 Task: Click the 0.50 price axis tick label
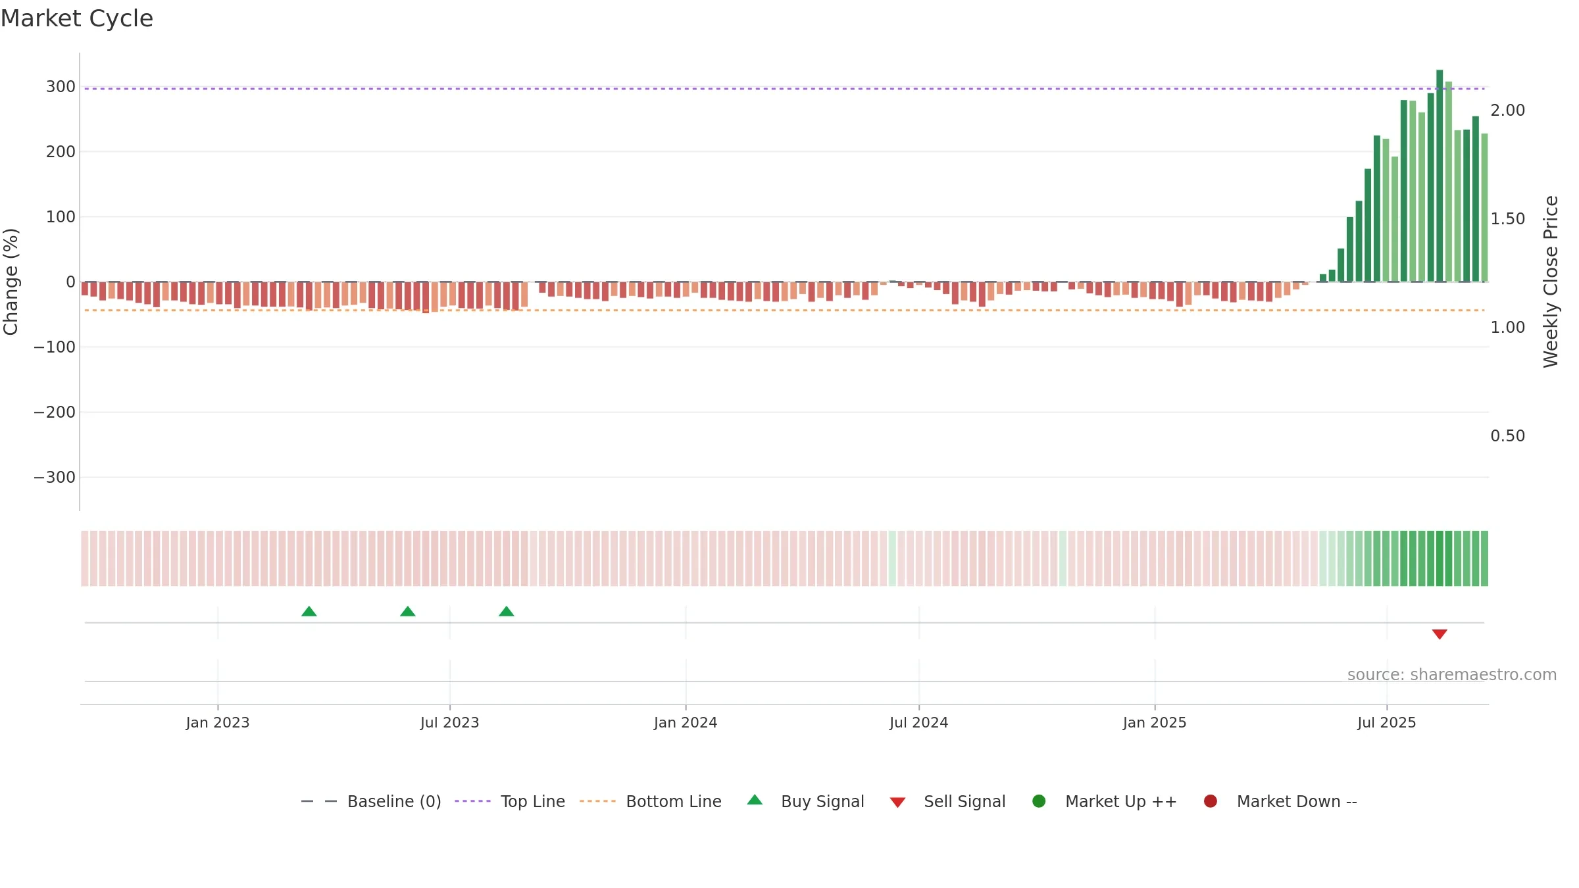pos(1508,436)
